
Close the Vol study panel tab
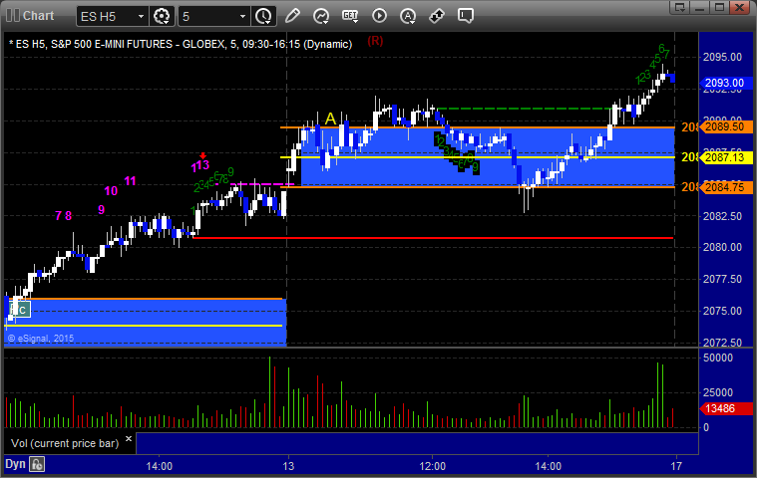click(x=129, y=438)
